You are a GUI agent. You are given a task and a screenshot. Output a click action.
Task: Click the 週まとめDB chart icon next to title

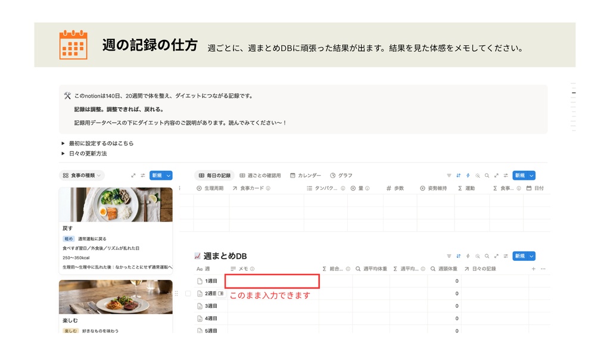tap(197, 256)
